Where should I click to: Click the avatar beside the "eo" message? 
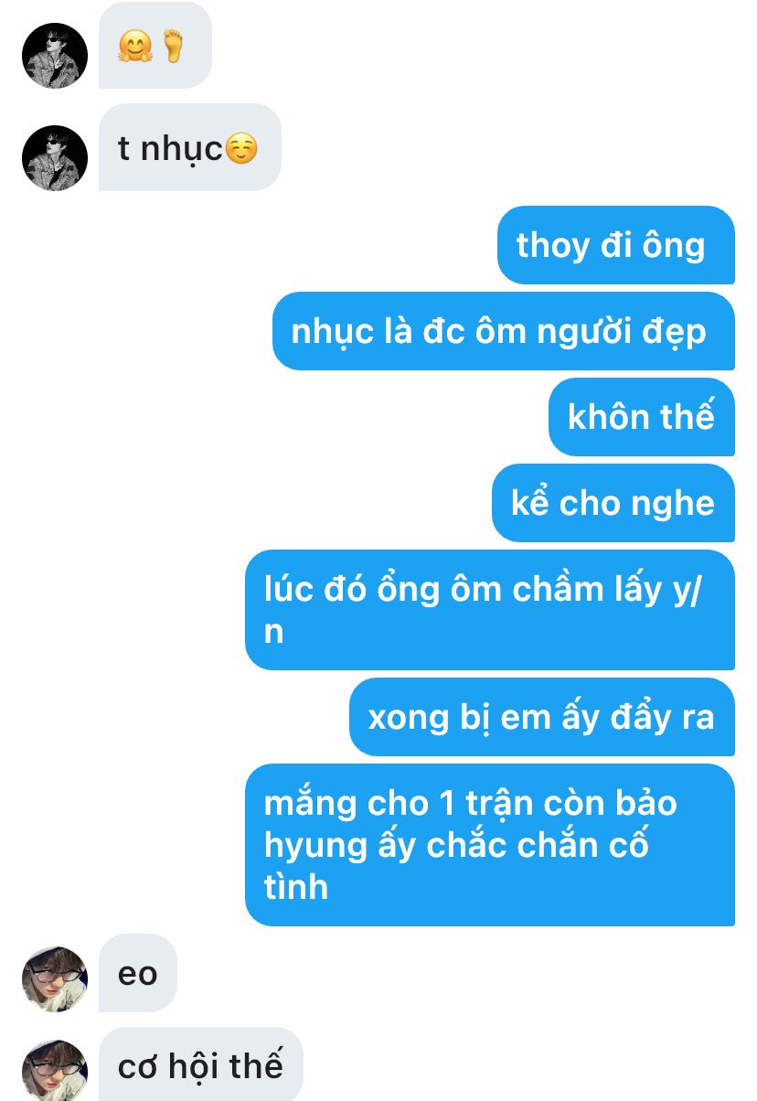pyautogui.click(x=55, y=978)
